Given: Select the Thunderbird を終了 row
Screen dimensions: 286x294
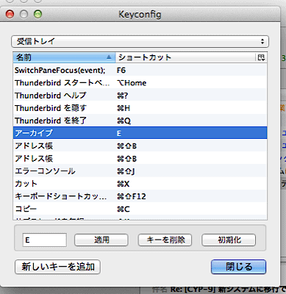Looking at the screenshot, I should (x=140, y=121).
